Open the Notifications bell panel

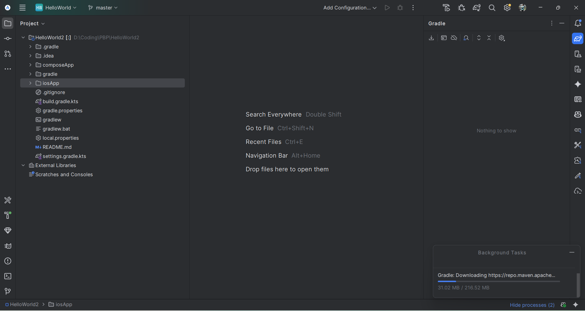click(x=578, y=23)
